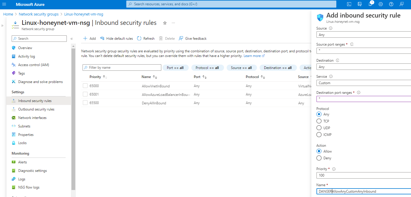The image size is (411, 197).
Task: Select the TCP protocol radio button
Action: click(319, 121)
